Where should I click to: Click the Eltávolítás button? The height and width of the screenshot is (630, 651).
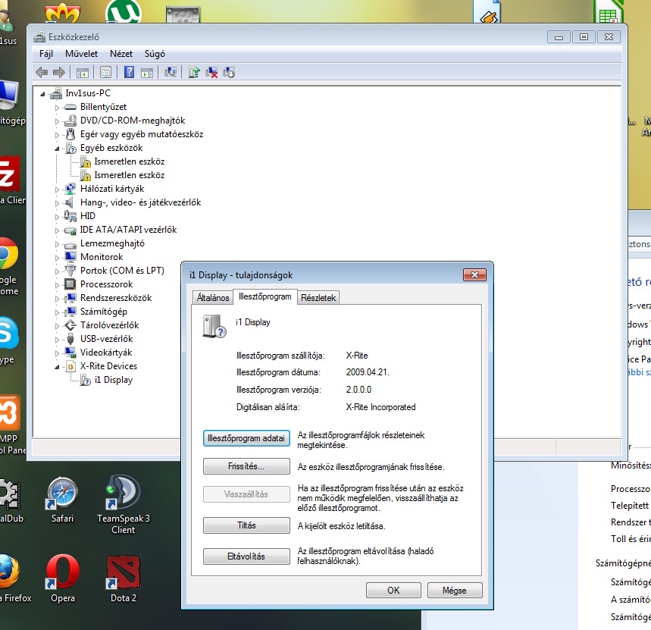(x=246, y=556)
